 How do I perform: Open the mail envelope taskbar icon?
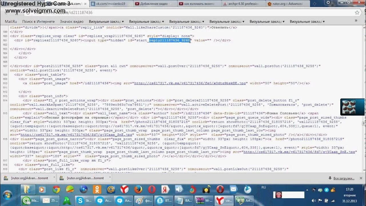coord(233,189)
